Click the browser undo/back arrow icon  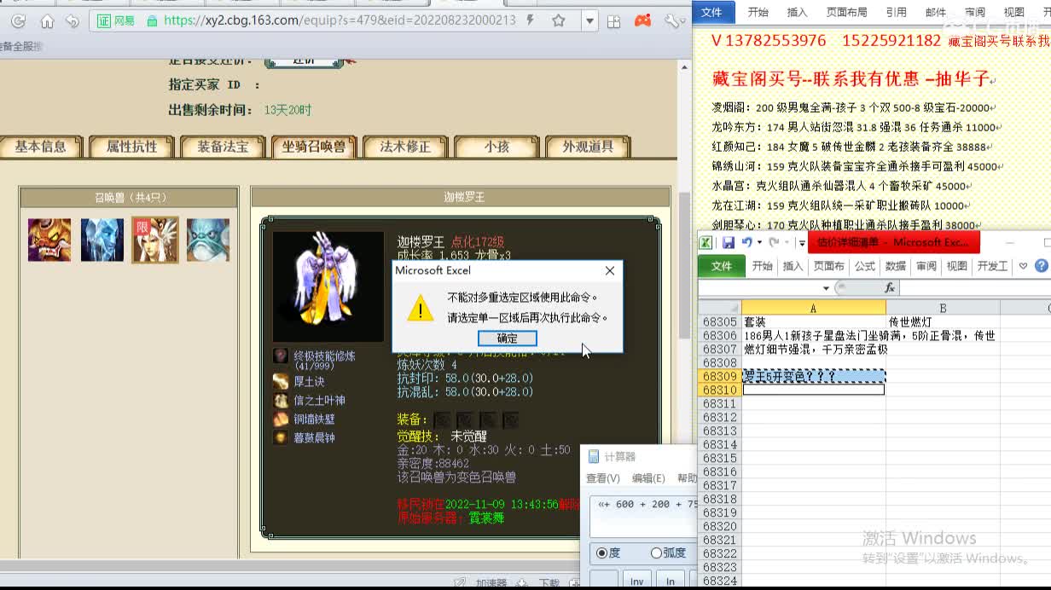pos(73,20)
